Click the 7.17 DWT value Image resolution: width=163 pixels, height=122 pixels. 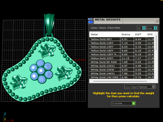click(138, 58)
